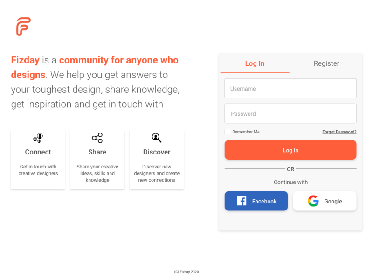This screenshot has width=373, height=280.
Task: Switch to the Log In tab
Action: 255,63
